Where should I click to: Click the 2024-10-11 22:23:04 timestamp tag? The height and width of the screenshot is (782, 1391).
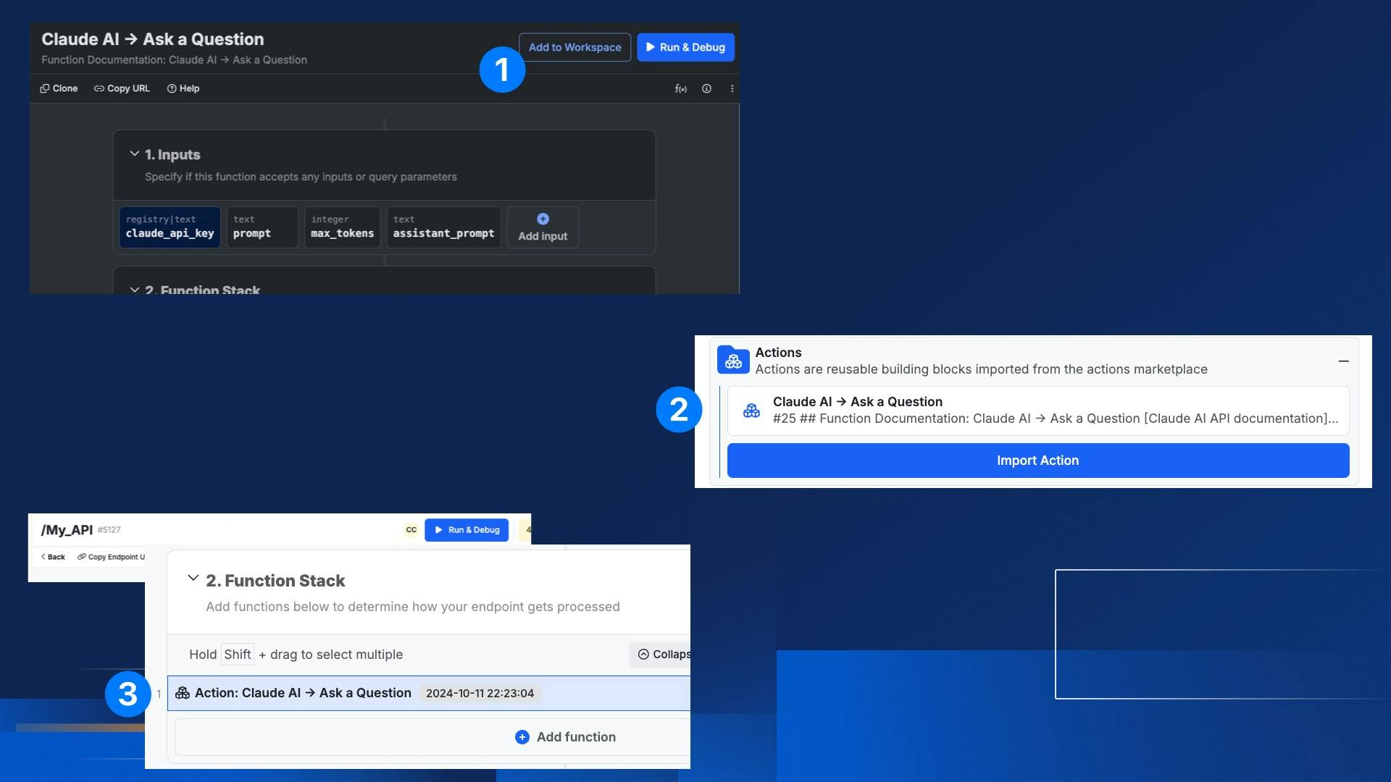click(480, 694)
